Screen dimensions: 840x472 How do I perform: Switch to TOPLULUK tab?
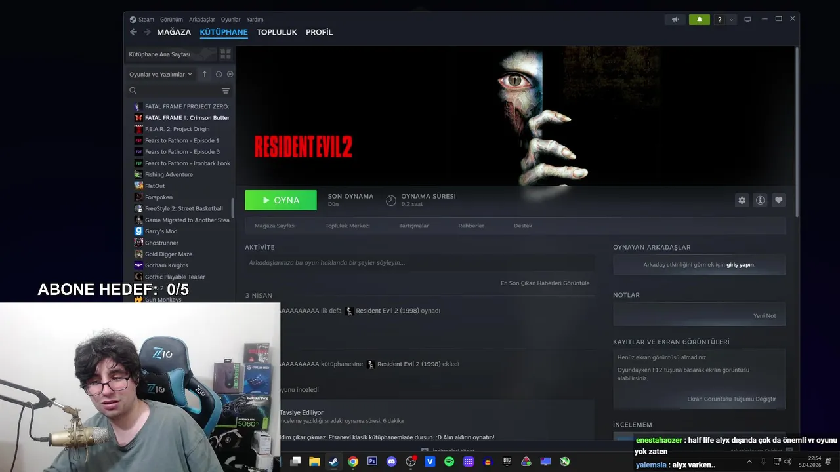click(277, 32)
